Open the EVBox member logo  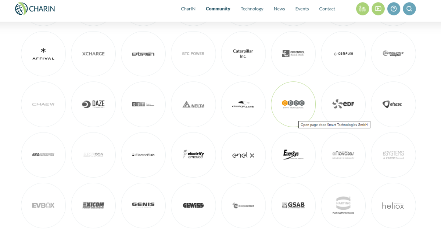tap(43, 205)
